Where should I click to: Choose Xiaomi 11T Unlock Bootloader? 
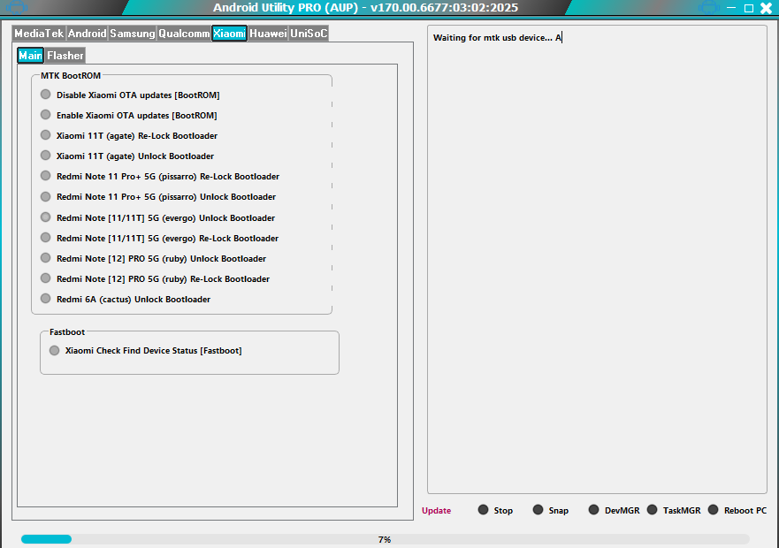tap(45, 156)
